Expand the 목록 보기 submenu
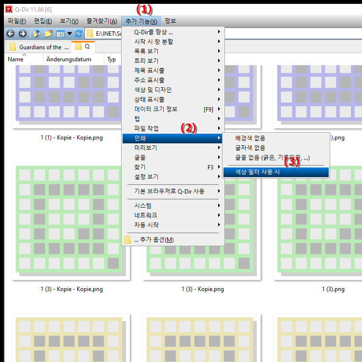 tap(173, 51)
